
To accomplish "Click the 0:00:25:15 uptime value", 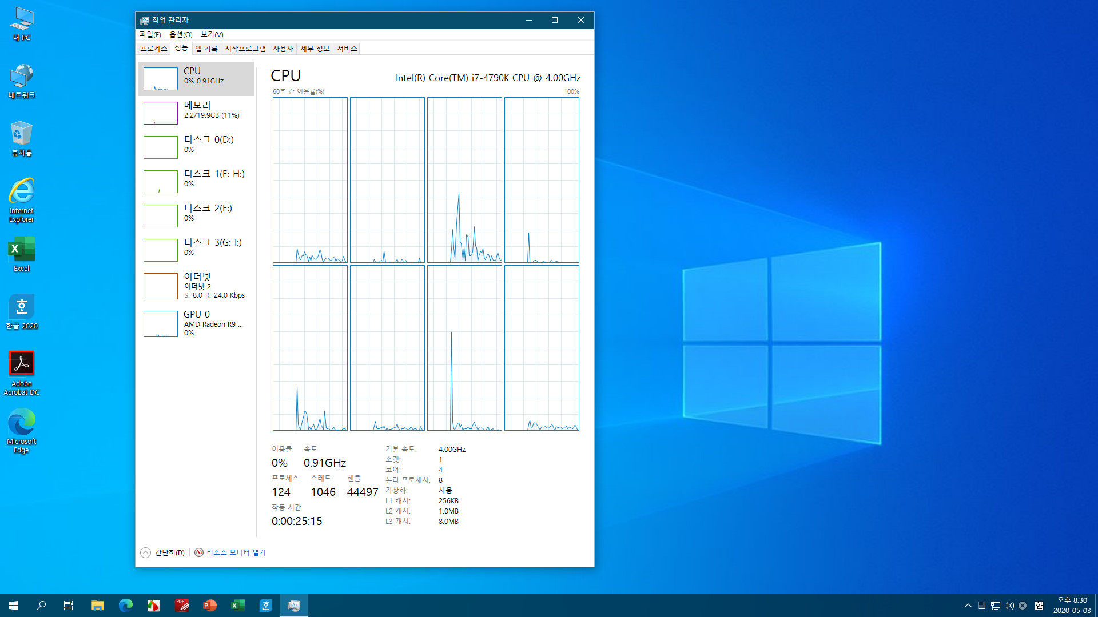I will point(297,521).
